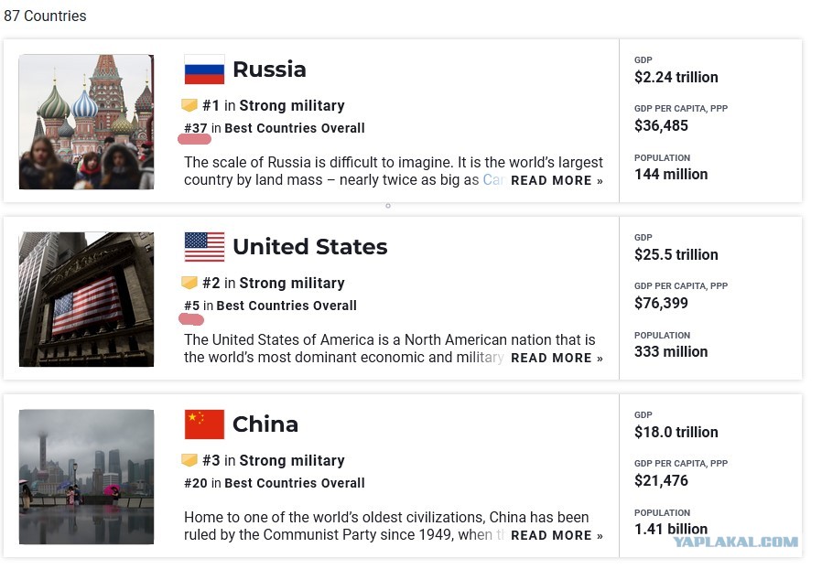Click the China flag icon
Screen dimensions: 822x569
pyautogui.click(x=204, y=424)
